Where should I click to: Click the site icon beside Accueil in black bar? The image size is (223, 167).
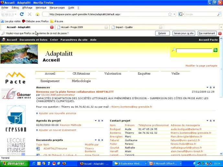[3, 40]
